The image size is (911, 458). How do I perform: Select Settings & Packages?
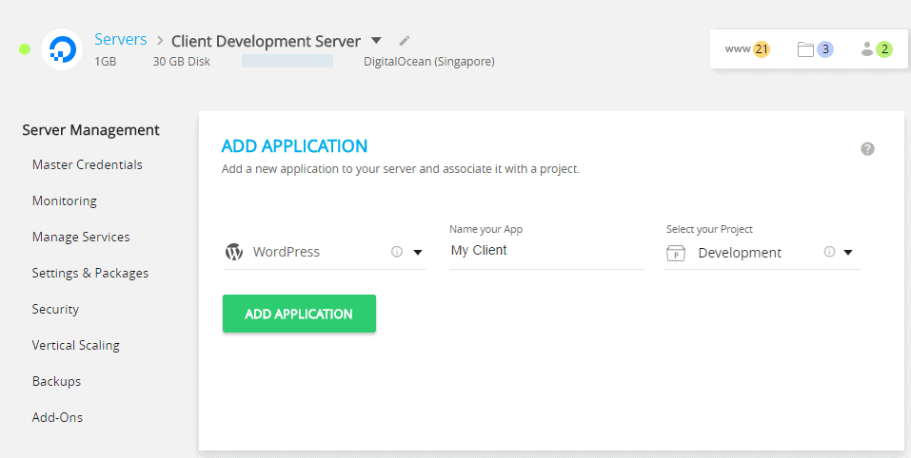(x=90, y=273)
